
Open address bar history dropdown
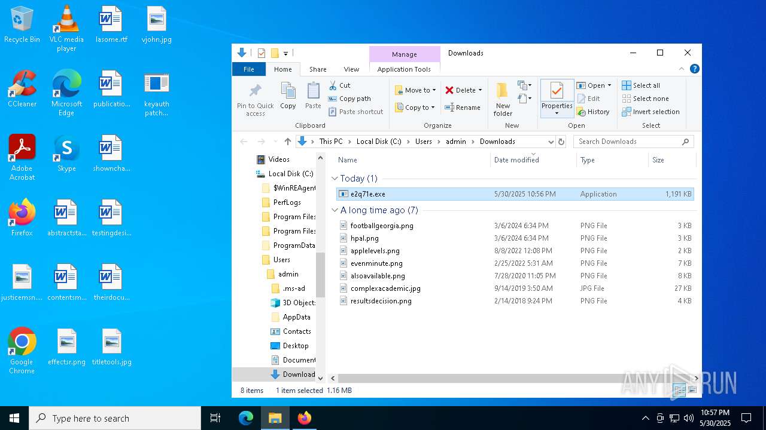(551, 142)
